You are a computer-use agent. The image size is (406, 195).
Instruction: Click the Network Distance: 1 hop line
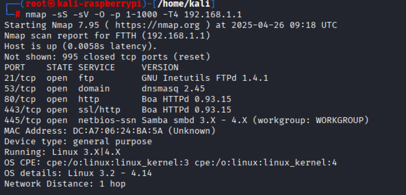[x=65, y=184]
